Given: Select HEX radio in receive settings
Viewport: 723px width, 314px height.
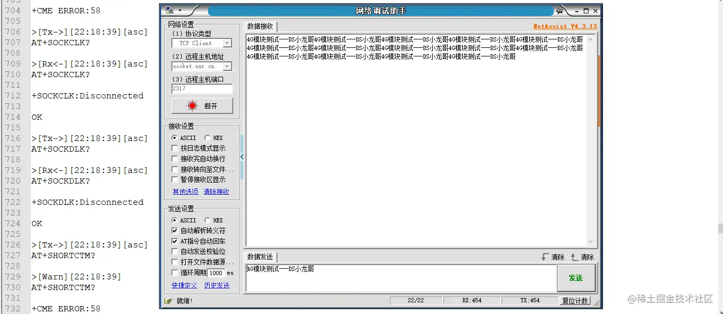Looking at the screenshot, I should point(207,138).
